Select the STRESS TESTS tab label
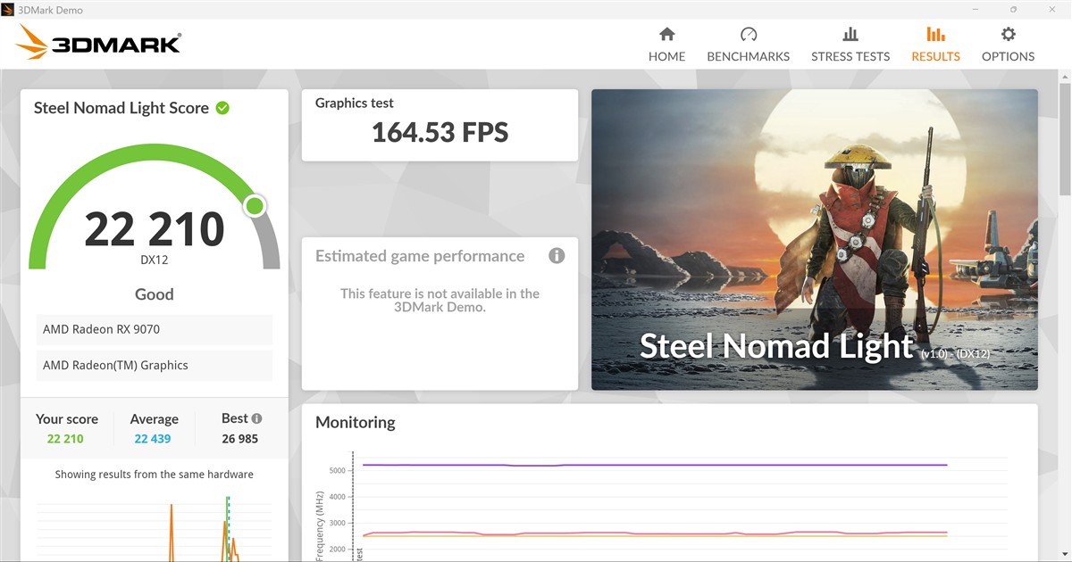 click(850, 56)
